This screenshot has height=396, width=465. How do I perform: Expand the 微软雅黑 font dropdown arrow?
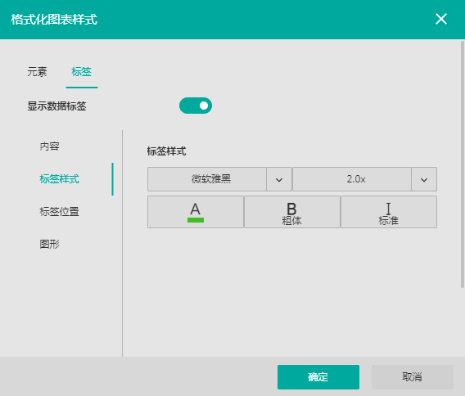point(279,179)
